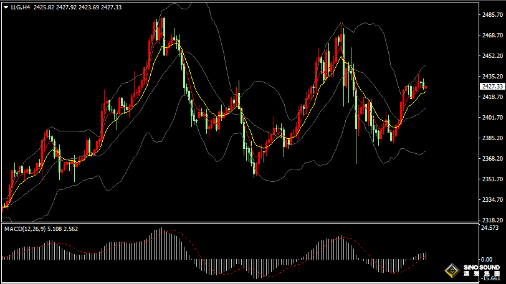The height and width of the screenshot is (284, 506).
Task: Click the white triangle beside LLG,H4
Action: coord(6,7)
